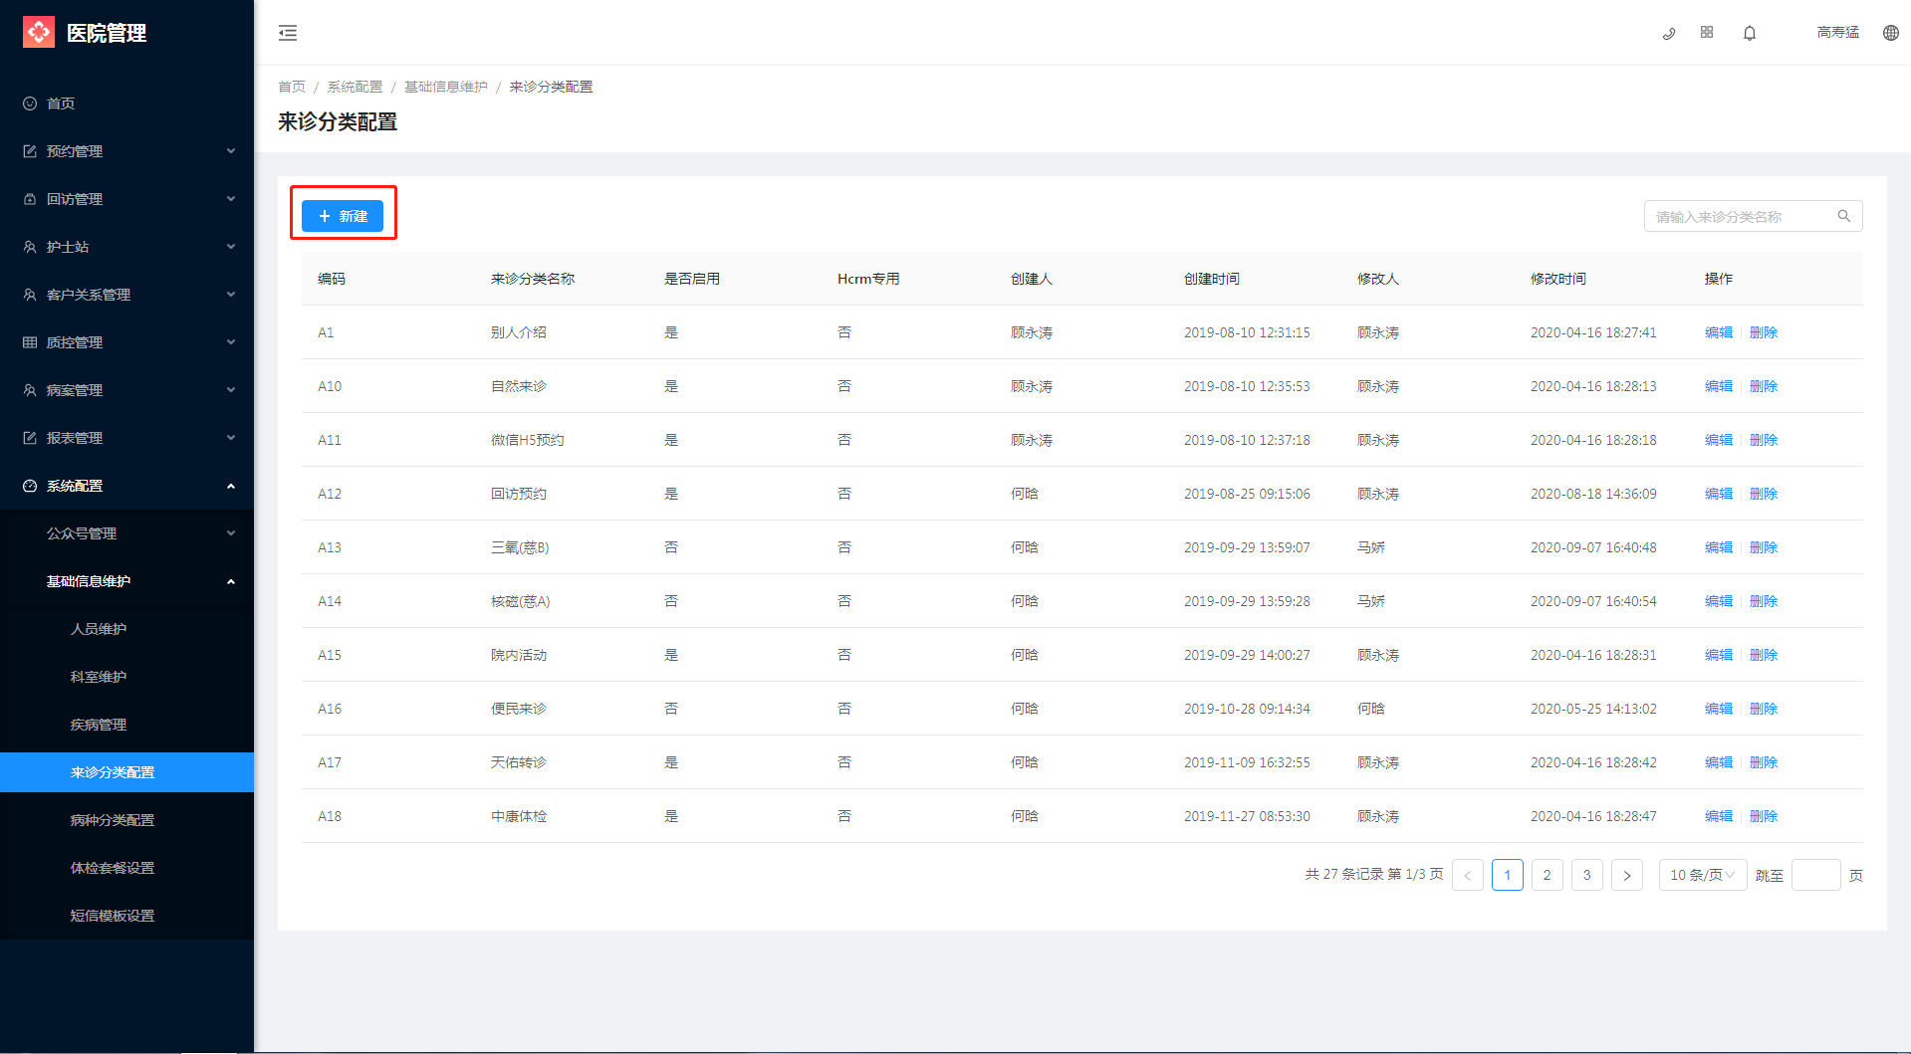The width and height of the screenshot is (1911, 1054).
Task: Delete row A15 院内活动
Action: pyautogui.click(x=1764, y=655)
